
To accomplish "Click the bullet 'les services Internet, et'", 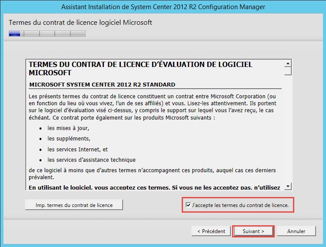I will click(77, 149).
